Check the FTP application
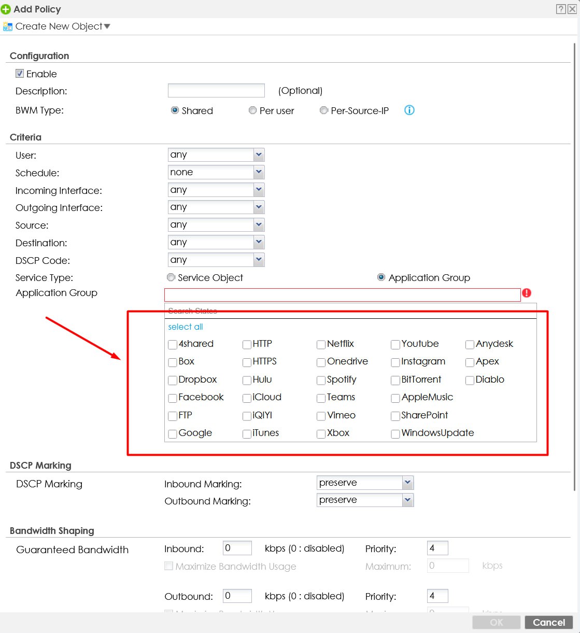Screen dimensions: 580x633 click(173, 416)
